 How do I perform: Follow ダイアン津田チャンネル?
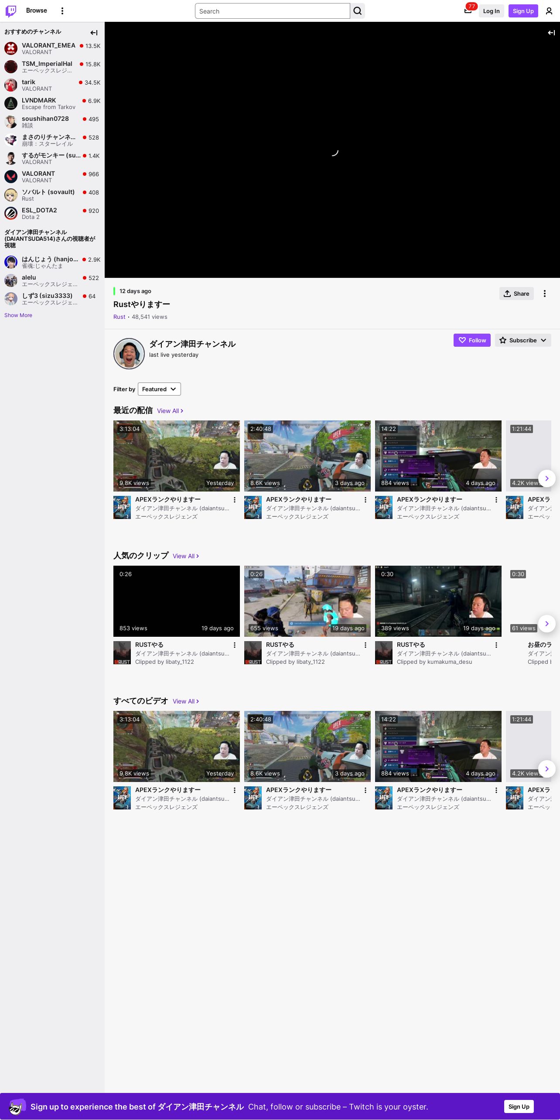point(472,340)
